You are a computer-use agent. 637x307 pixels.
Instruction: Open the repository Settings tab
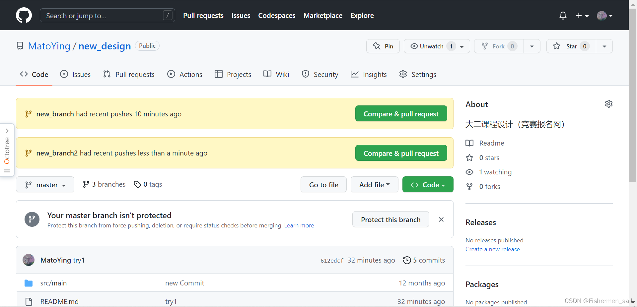(x=418, y=74)
